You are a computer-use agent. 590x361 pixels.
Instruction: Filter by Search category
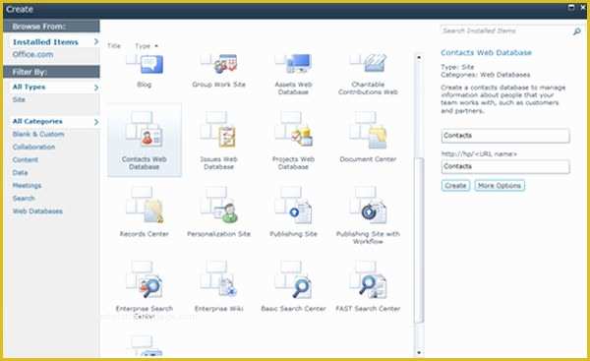[x=24, y=198]
